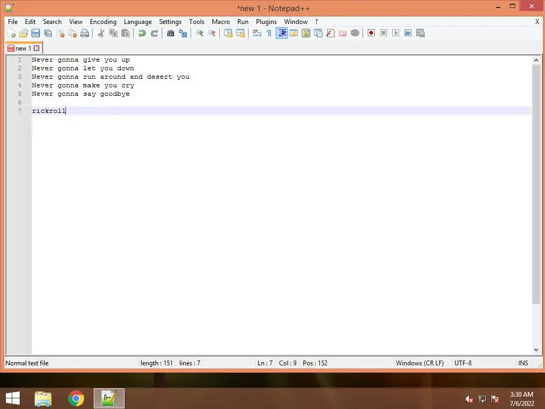The width and height of the screenshot is (545, 409).
Task: Open the Define Your Language icon
Action: [x=294, y=33]
